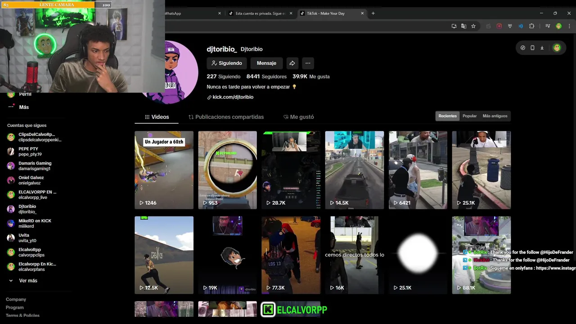The image size is (576, 324).
Task: Open elcalvorpfans followed account
Action: click(x=31, y=267)
